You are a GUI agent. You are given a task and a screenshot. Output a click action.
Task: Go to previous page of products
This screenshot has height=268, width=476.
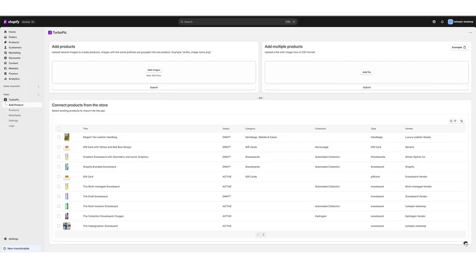(258, 235)
